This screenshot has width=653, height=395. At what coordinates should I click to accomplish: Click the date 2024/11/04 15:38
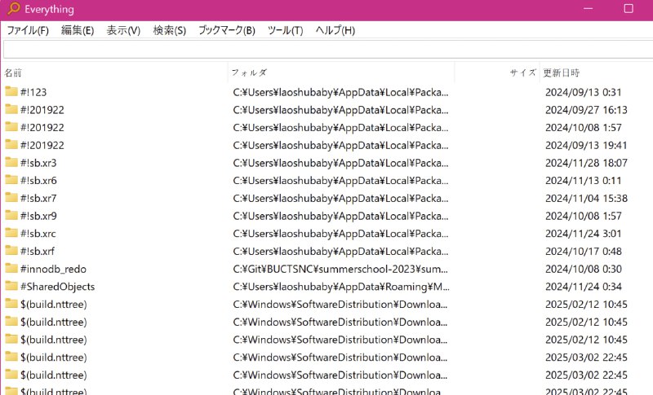tap(586, 198)
